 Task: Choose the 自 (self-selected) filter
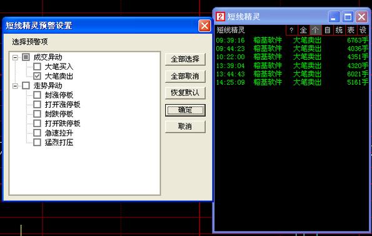point(328,30)
